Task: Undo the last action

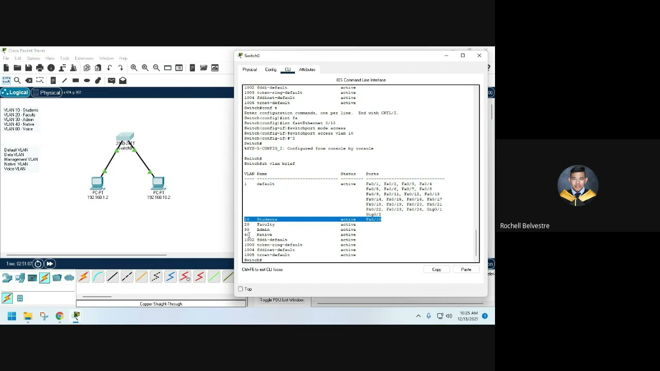Action: [109, 68]
